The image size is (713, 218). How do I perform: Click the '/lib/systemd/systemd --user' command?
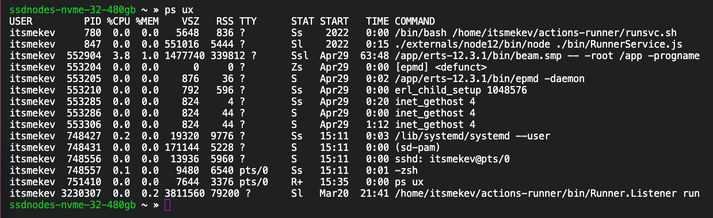(472, 136)
